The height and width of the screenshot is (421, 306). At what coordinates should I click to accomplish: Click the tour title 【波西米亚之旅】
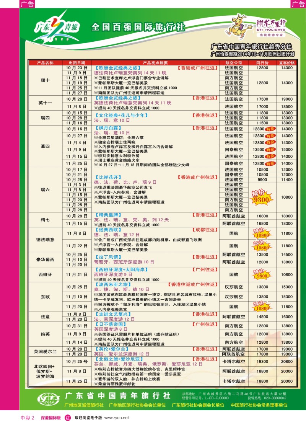coord(113,284)
